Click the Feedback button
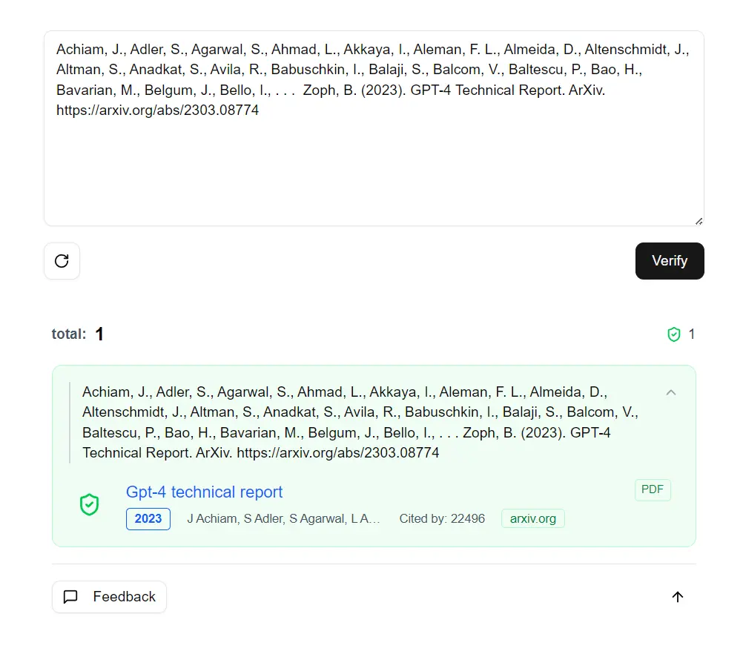The image size is (743, 657). (109, 596)
